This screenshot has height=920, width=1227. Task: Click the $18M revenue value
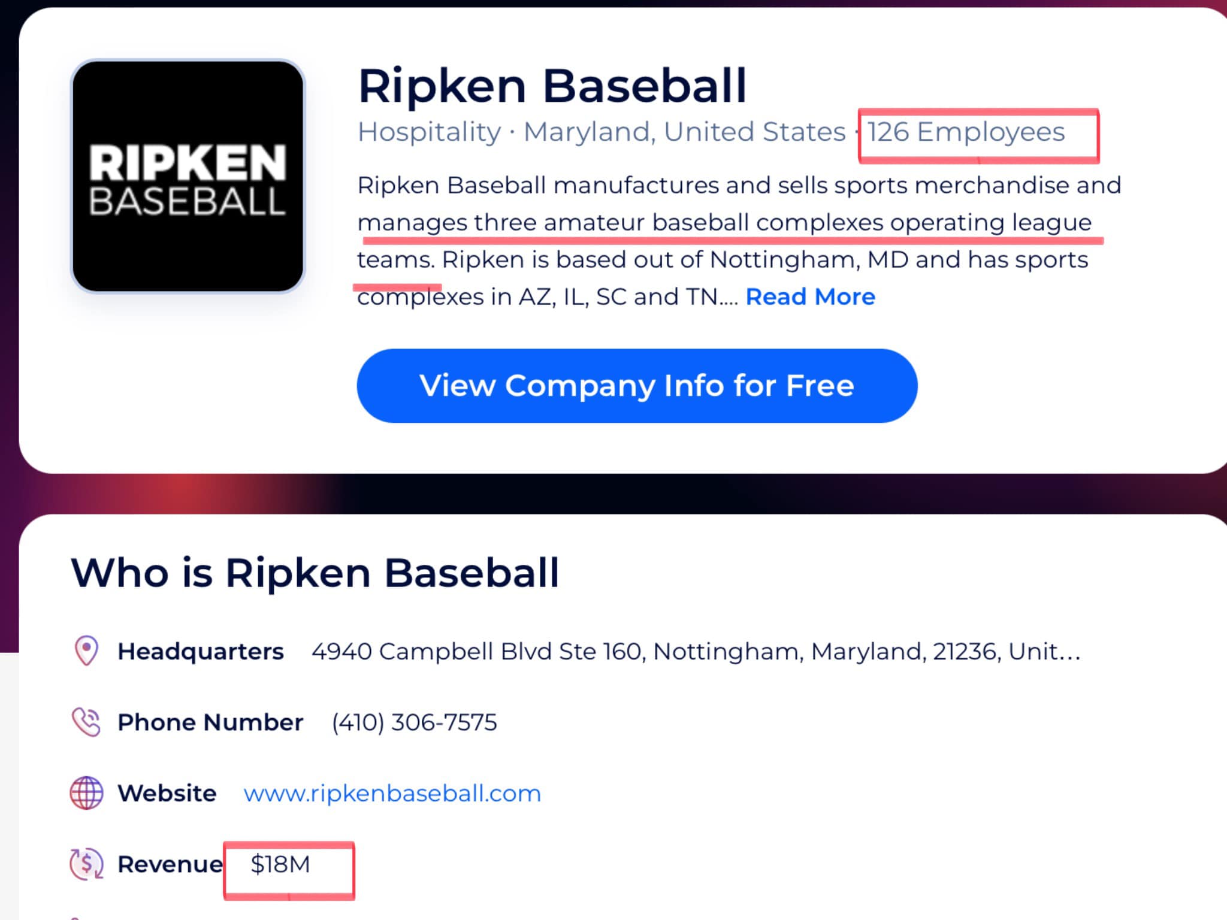click(x=280, y=864)
